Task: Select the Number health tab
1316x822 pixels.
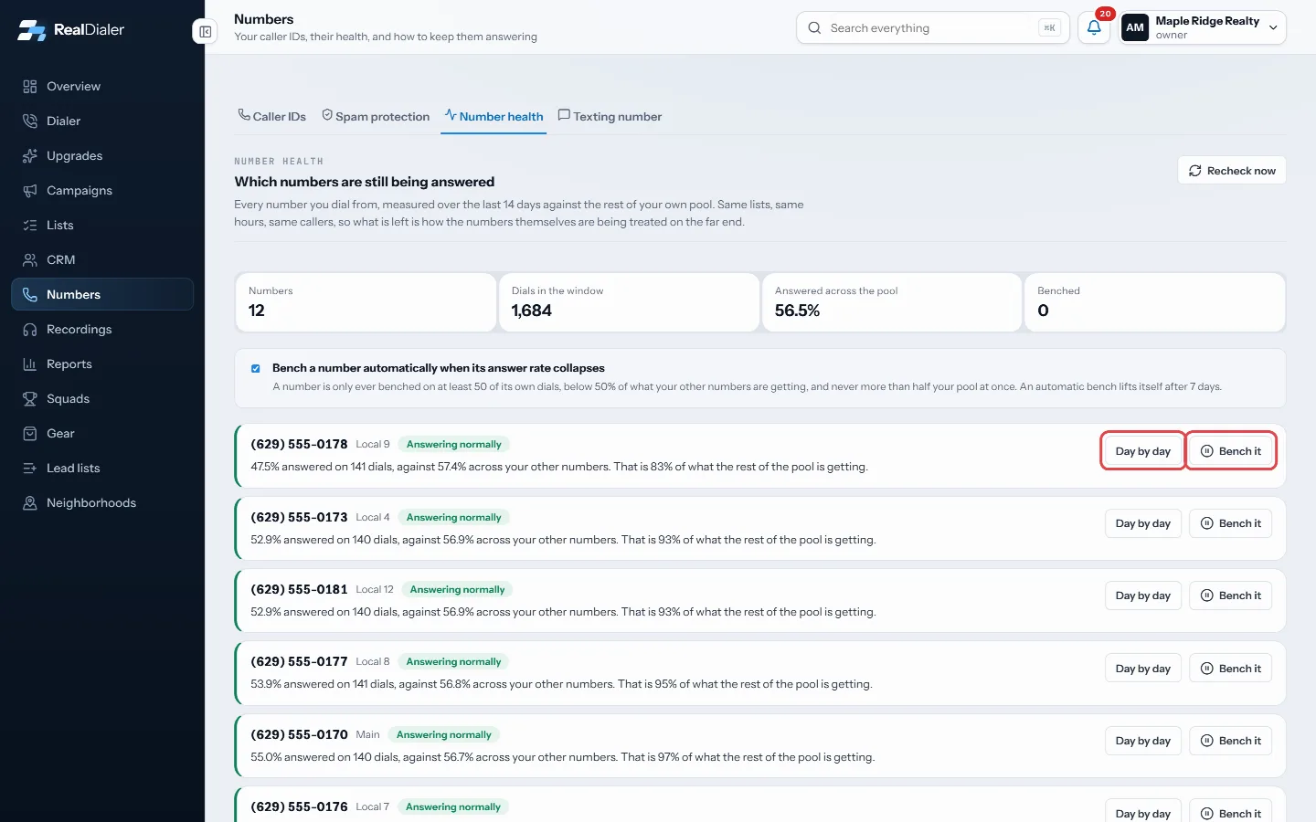Action: [x=493, y=117]
